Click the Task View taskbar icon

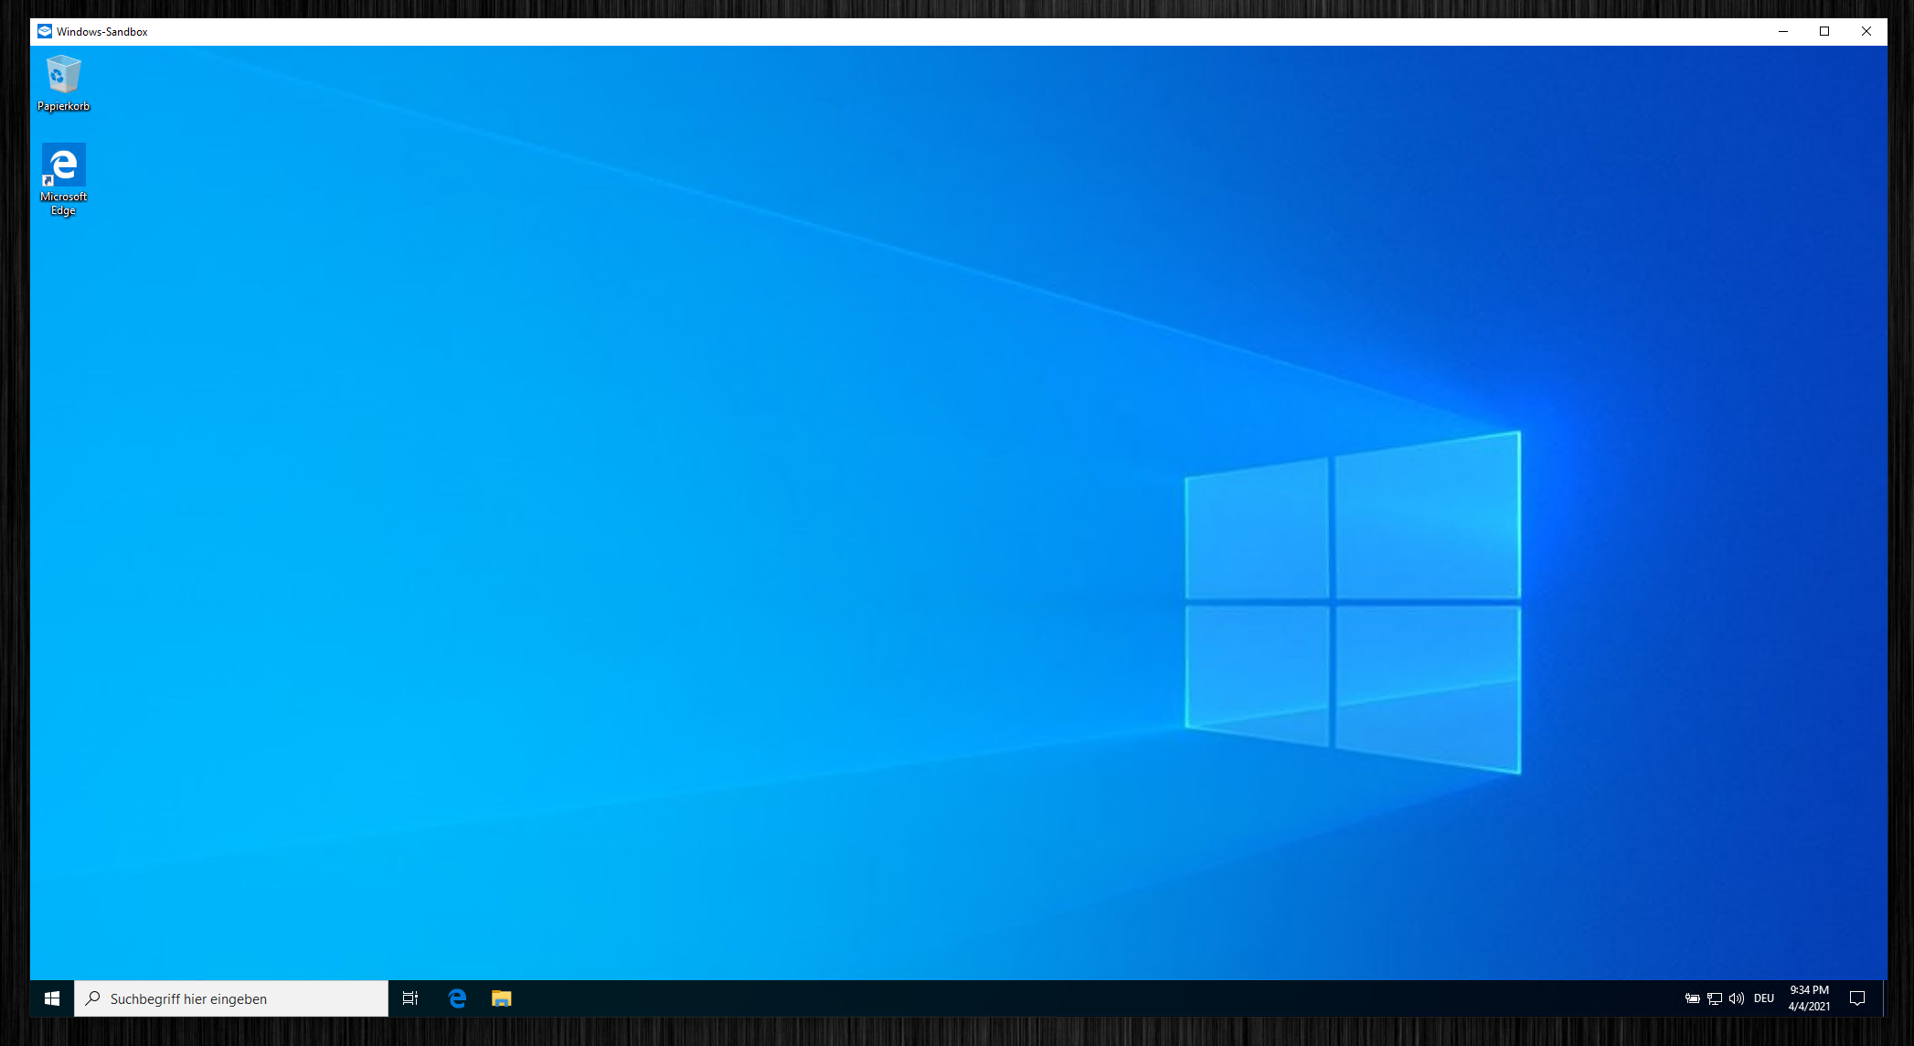410,998
